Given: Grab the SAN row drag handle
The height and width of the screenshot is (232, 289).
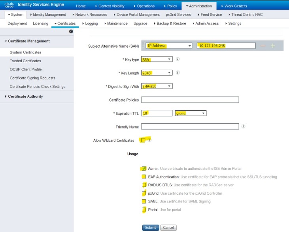Looking at the screenshot, I should coord(143,46).
